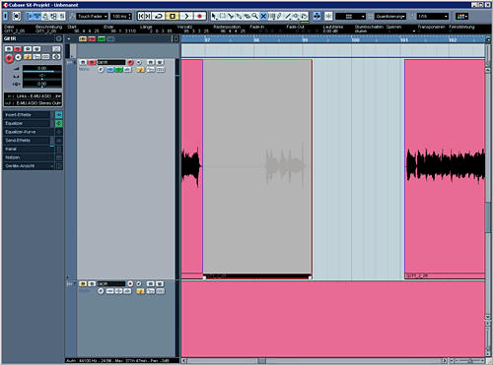Click the horizontal zoom slider at bottom right
The image size is (493, 365).
pos(469,360)
